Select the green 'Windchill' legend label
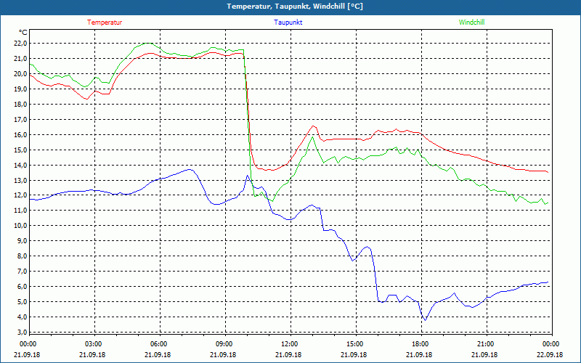Screen dimensions: 581x363 pos(471,23)
